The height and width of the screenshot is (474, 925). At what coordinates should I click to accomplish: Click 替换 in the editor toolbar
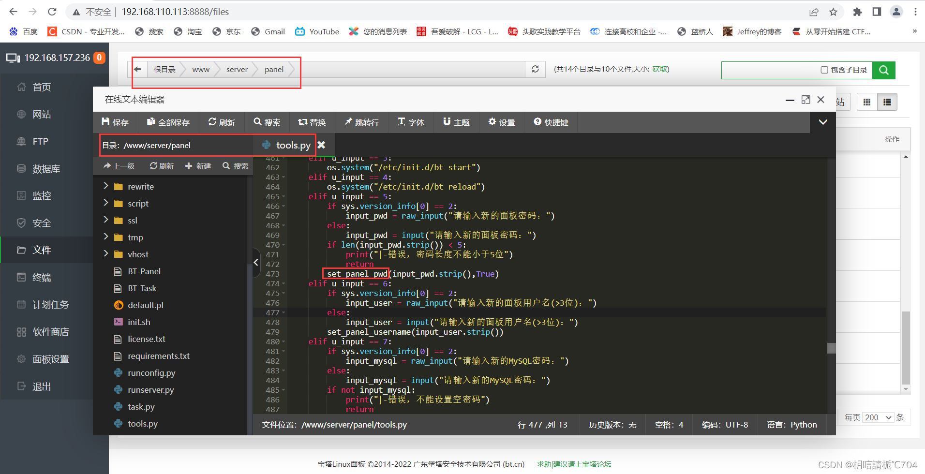coord(312,122)
